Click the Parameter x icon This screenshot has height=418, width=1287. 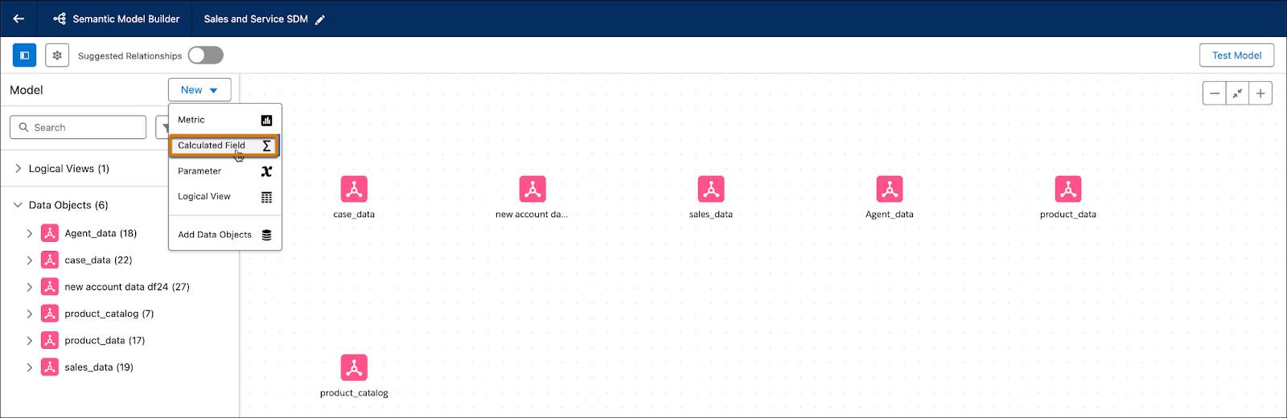(266, 171)
